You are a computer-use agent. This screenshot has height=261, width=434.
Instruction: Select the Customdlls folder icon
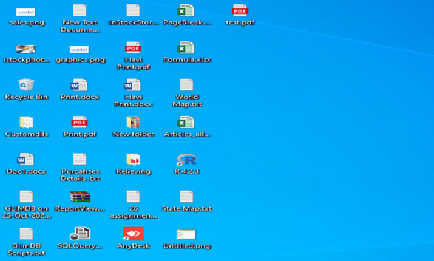(x=26, y=122)
